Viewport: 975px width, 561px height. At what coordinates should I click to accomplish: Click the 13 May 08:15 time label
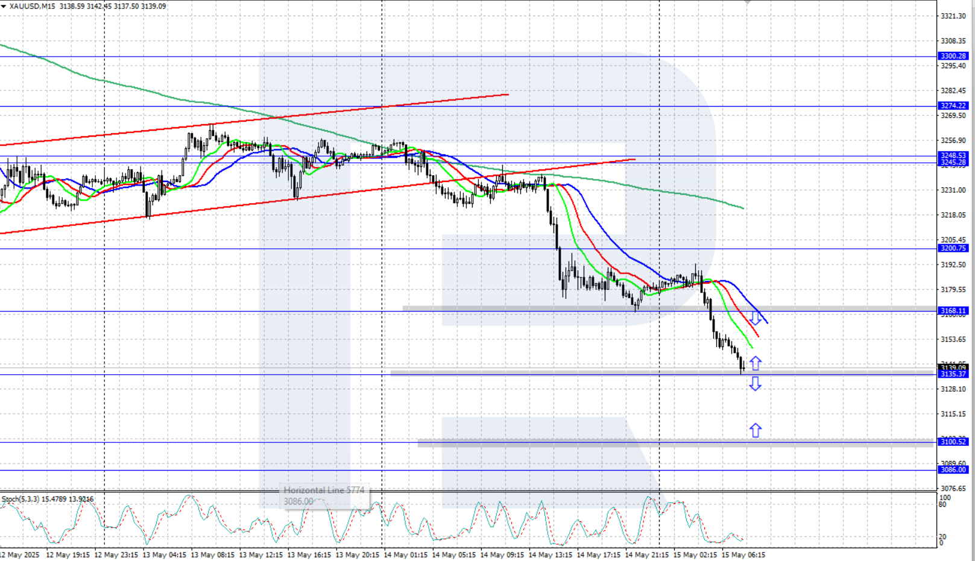pos(213,554)
